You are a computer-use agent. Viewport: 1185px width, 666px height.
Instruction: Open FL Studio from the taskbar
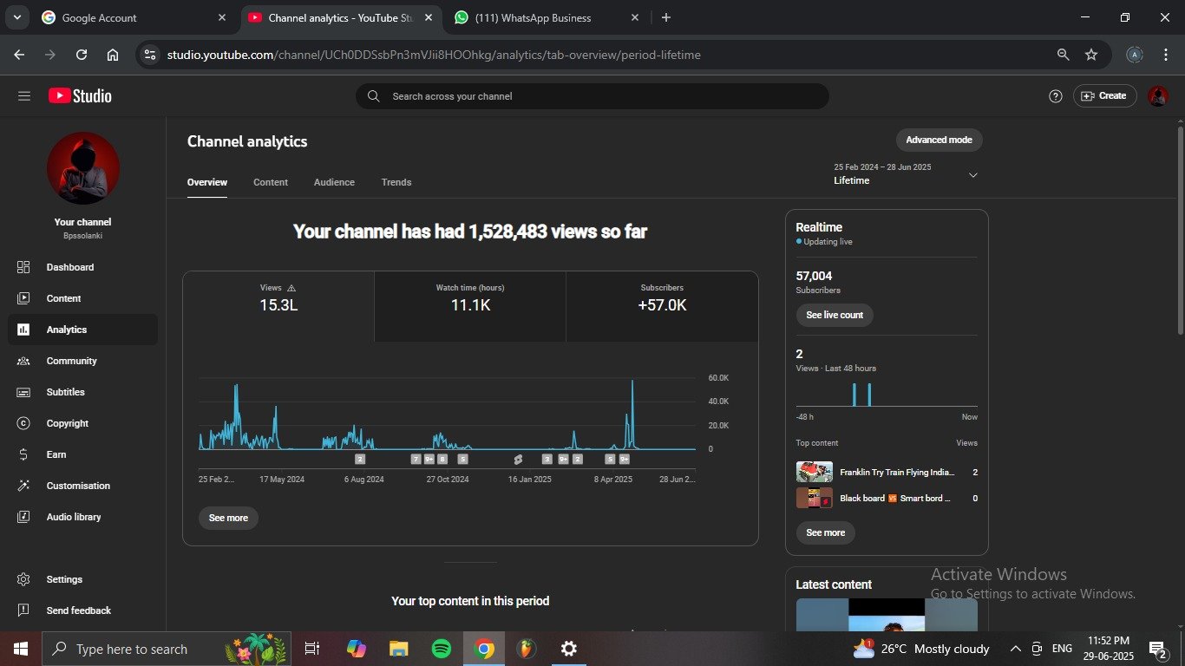pos(526,649)
